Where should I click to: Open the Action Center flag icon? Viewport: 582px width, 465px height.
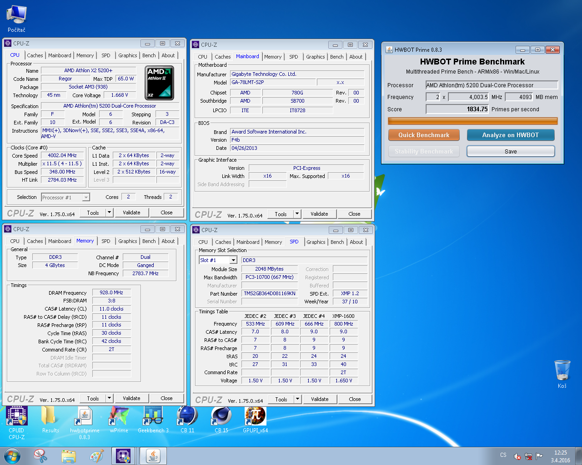(539, 456)
